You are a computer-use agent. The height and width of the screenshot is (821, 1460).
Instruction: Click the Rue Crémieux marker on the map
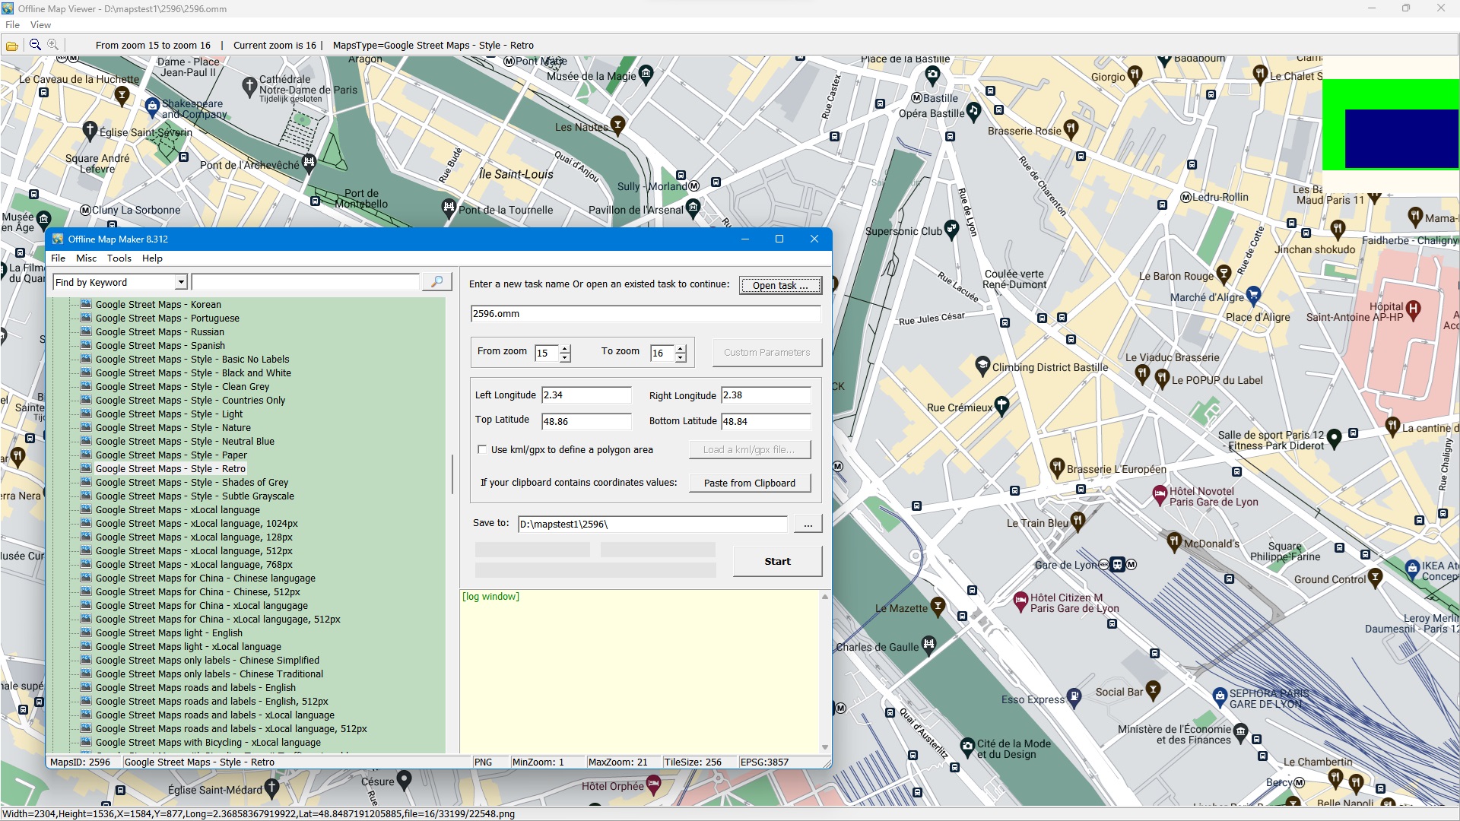coord(1001,405)
